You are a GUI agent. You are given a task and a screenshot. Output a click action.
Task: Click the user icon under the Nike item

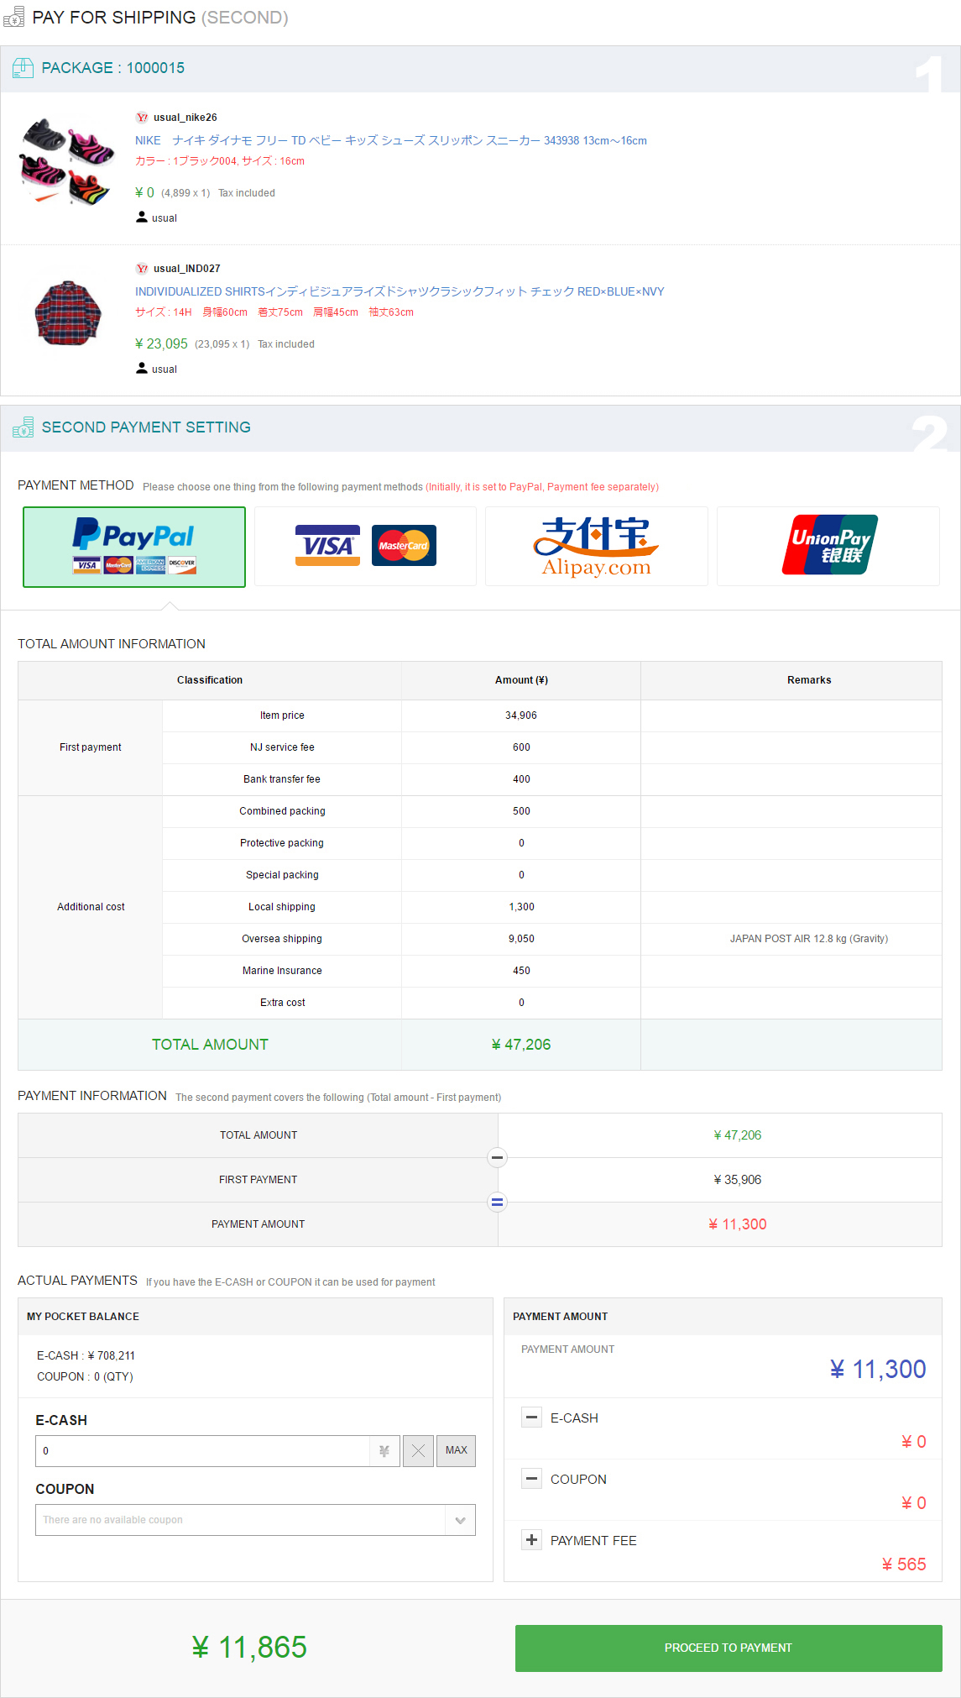pos(142,217)
